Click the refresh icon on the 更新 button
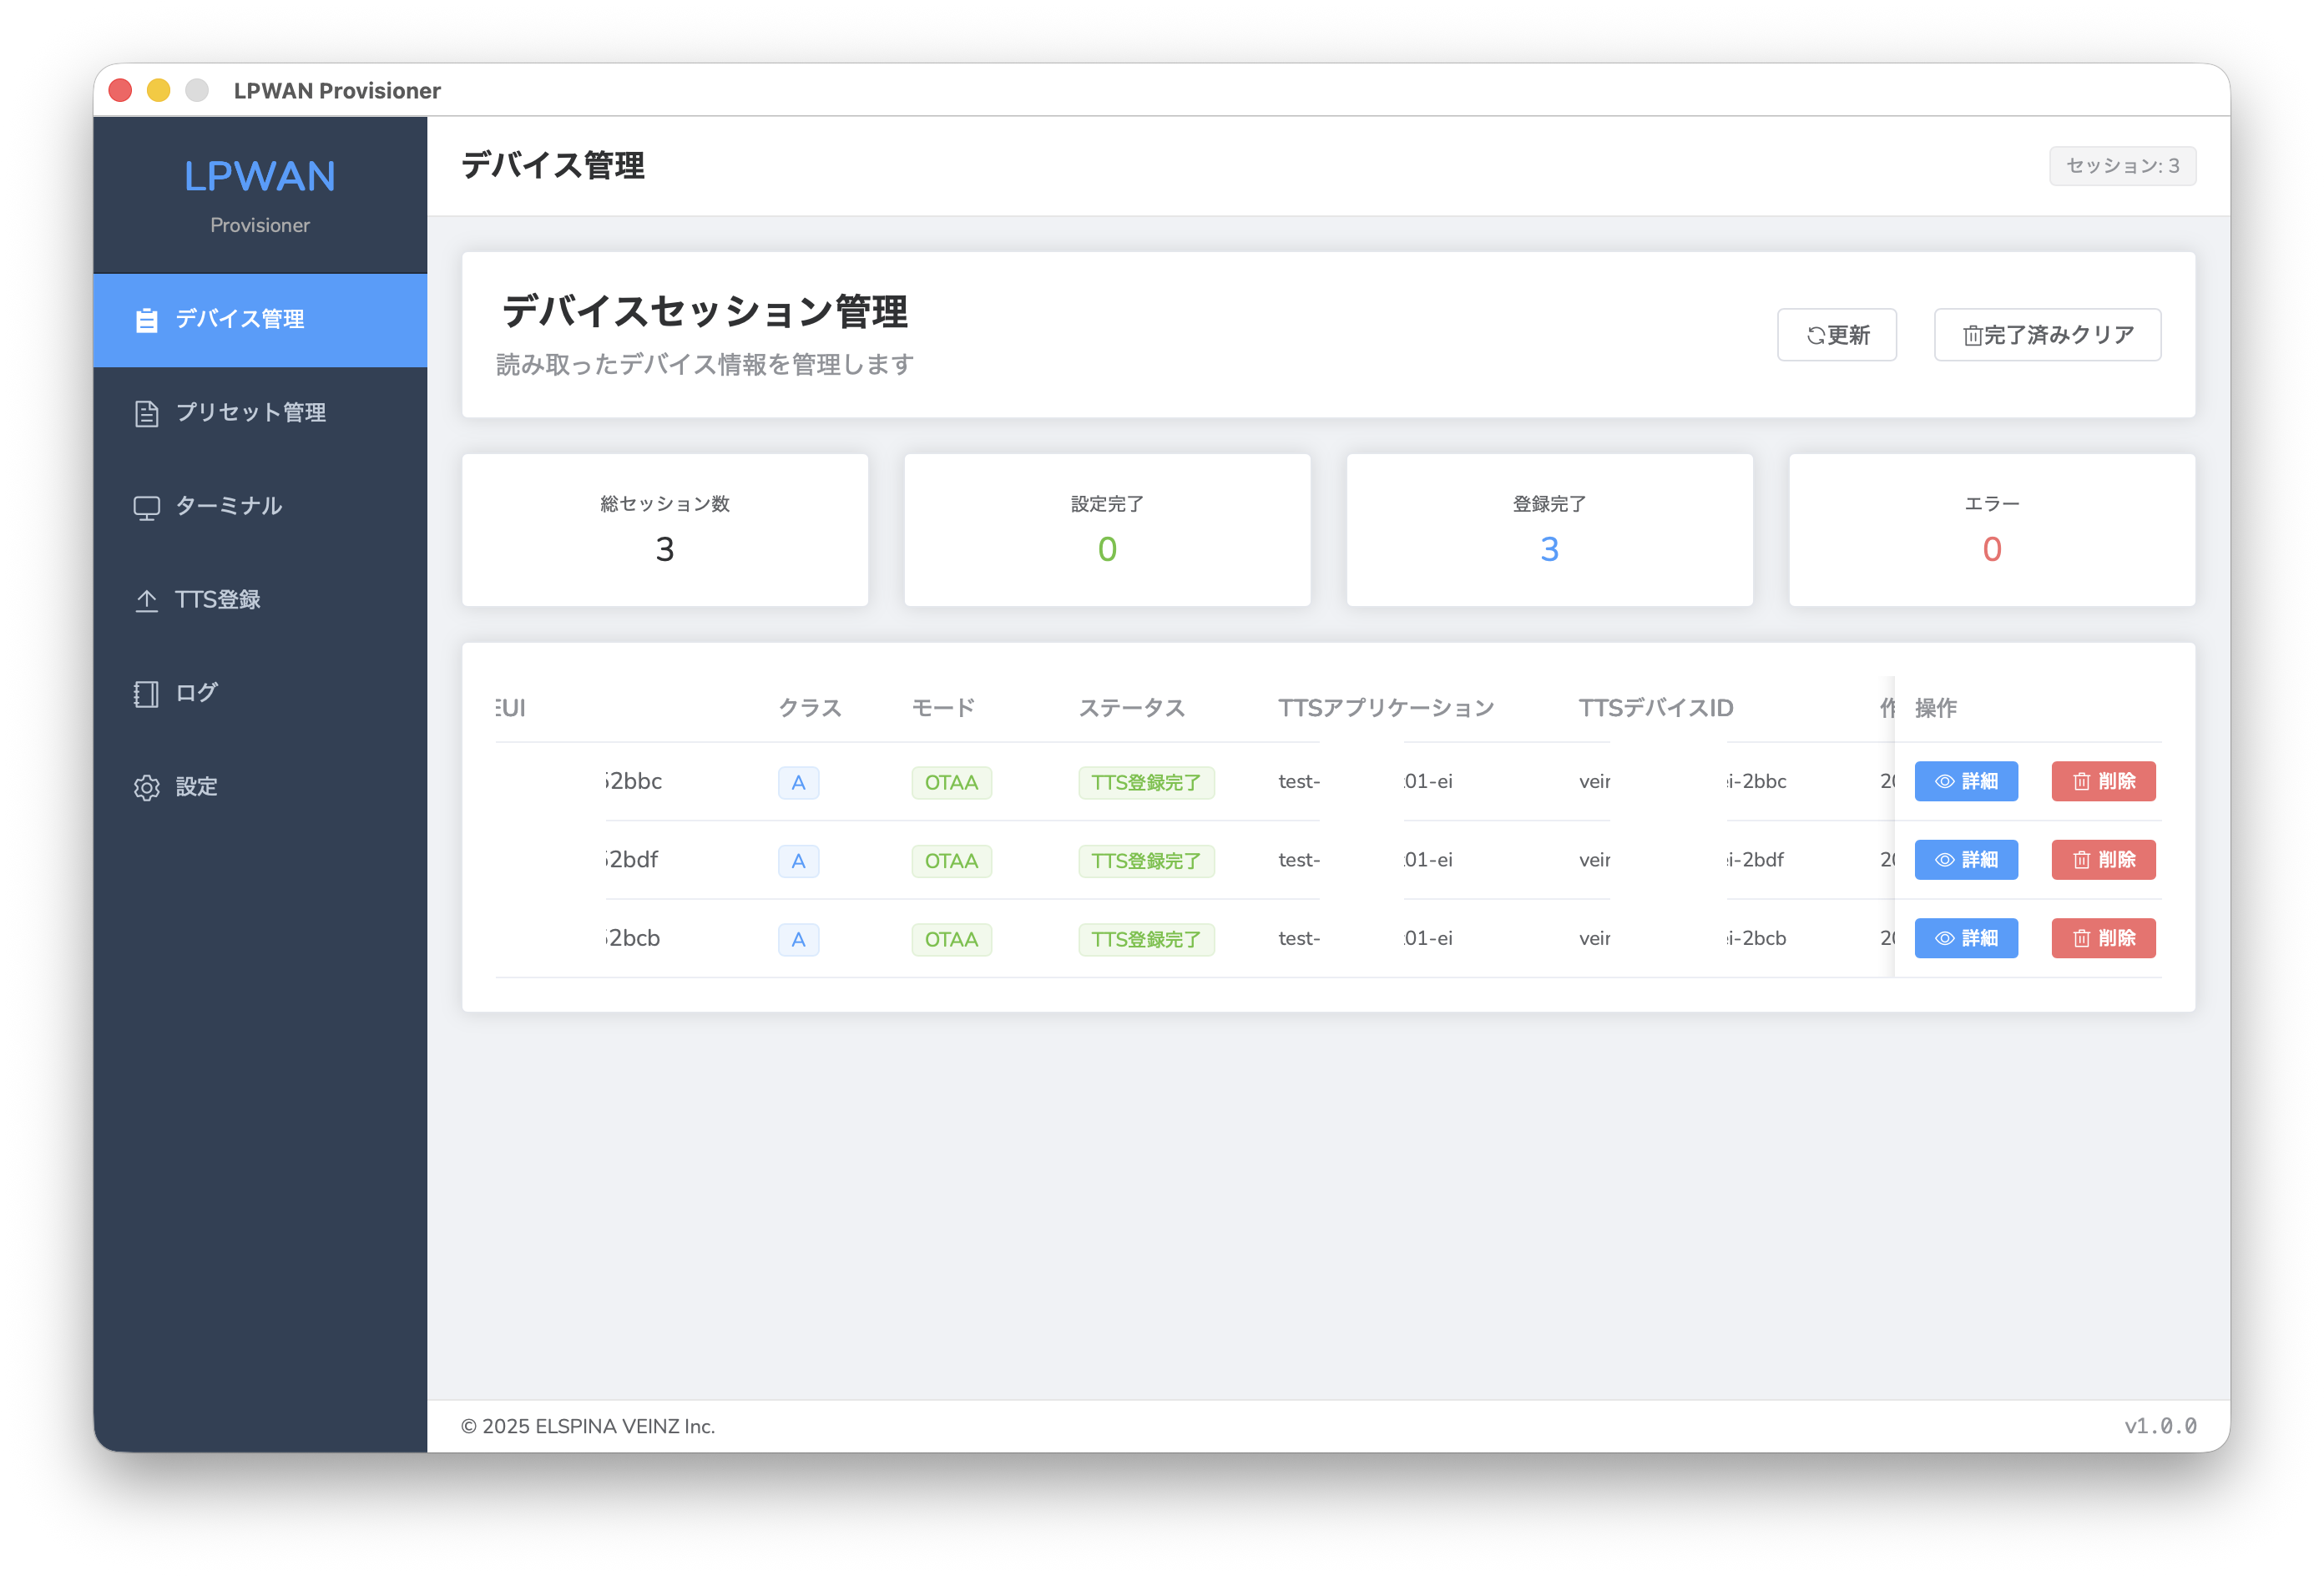The height and width of the screenshot is (1576, 2324). (x=1816, y=335)
